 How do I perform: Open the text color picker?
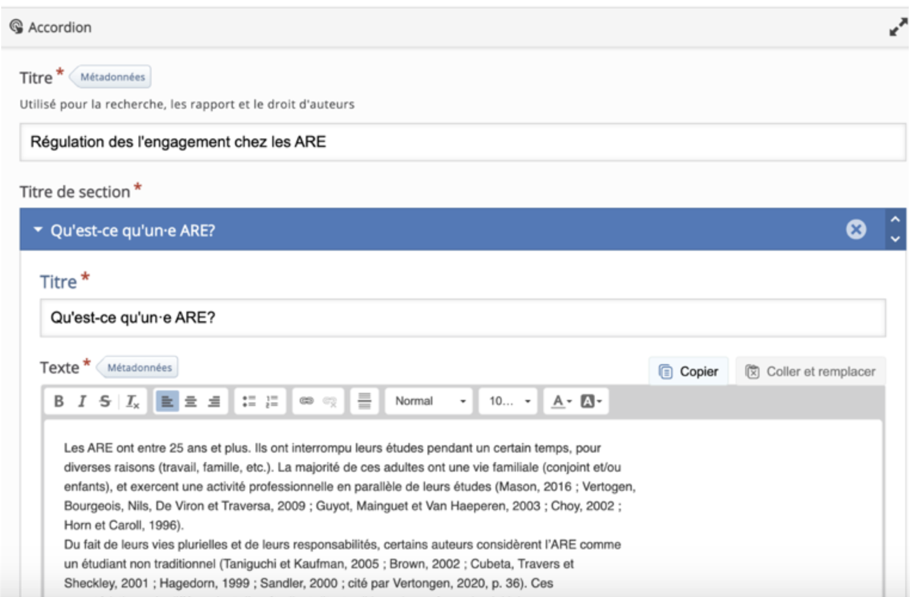(x=561, y=401)
